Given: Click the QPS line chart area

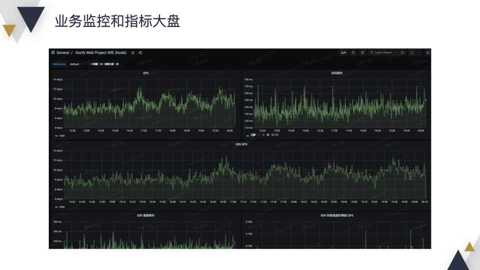Looking at the screenshot, I should 149,104.
